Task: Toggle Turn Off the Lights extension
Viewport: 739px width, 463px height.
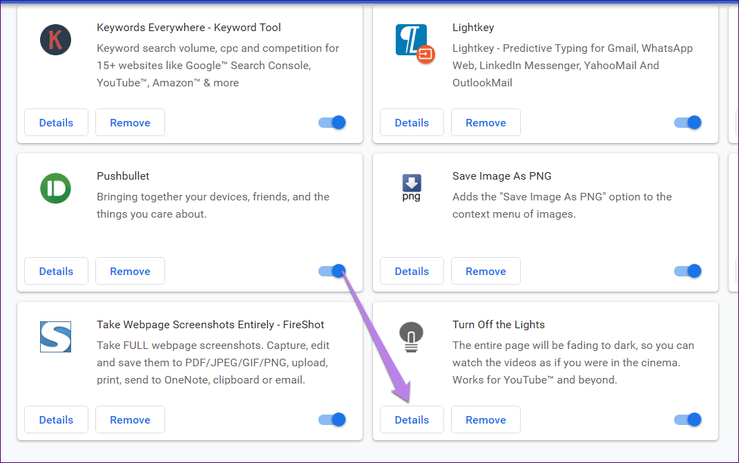Action: coord(688,419)
